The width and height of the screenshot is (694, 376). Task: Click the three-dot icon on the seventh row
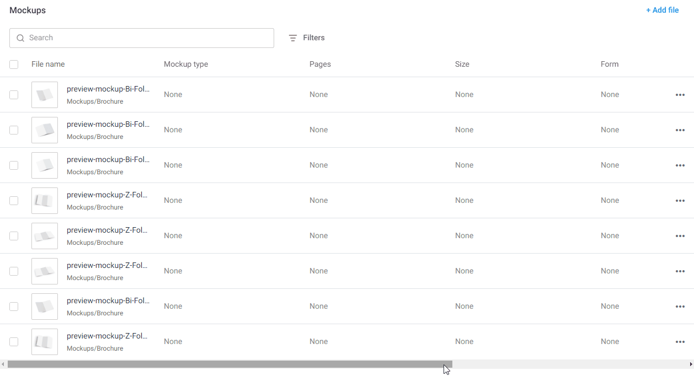tap(680, 307)
